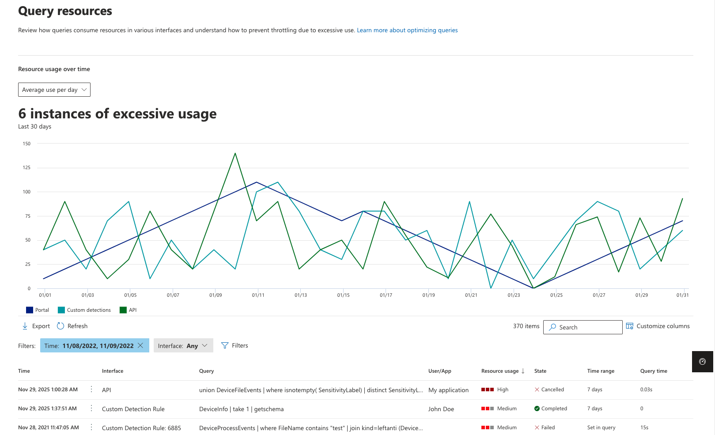The image size is (715, 435).
Task: Click the Export download icon
Action: pos(25,326)
